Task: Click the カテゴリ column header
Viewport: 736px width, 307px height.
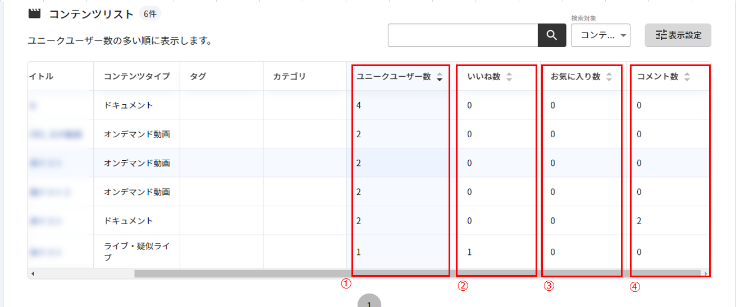Action: (x=289, y=77)
